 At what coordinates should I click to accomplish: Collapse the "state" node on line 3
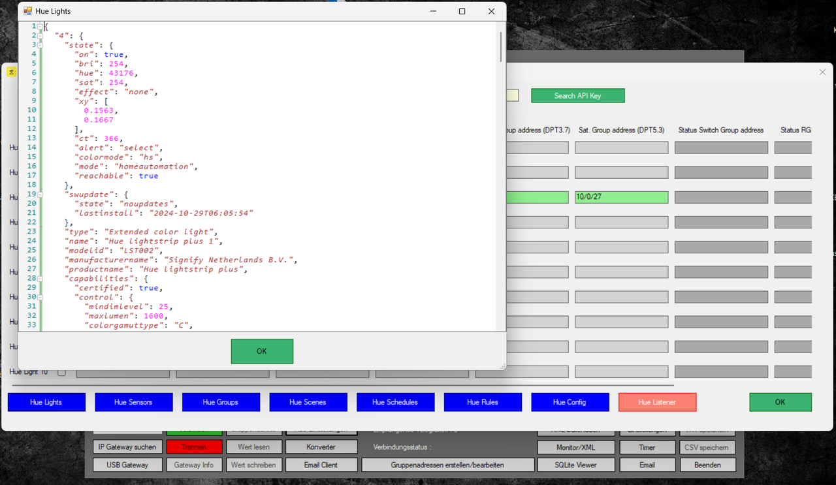40,45
